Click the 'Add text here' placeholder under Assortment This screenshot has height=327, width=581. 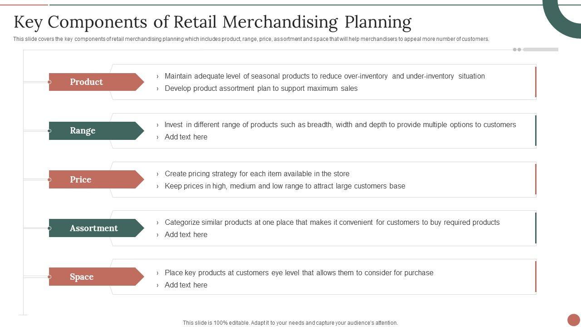186,235
